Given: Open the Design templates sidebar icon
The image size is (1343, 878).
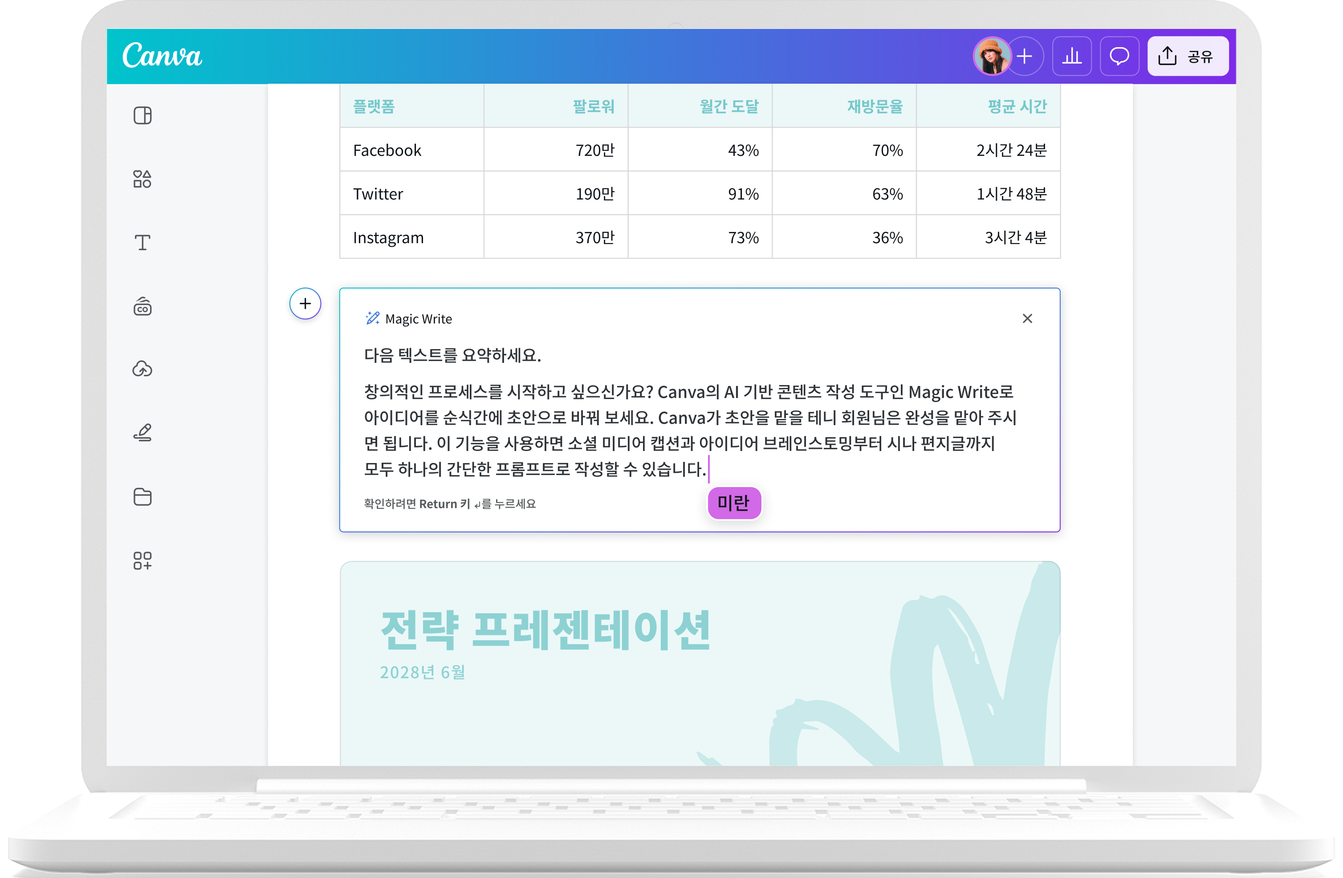Looking at the screenshot, I should point(142,116).
